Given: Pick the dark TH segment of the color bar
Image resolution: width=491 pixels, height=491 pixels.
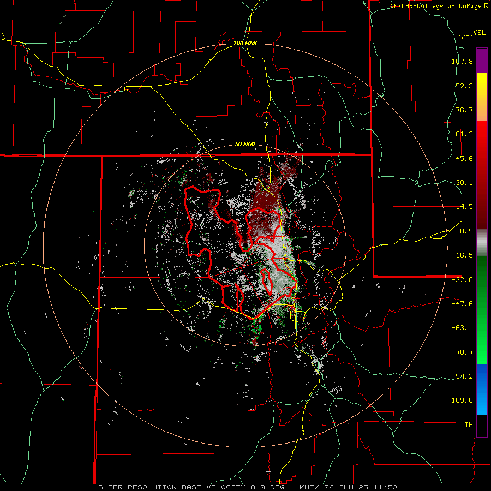Looking at the screenshot, I should pyautogui.click(x=482, y=425).
